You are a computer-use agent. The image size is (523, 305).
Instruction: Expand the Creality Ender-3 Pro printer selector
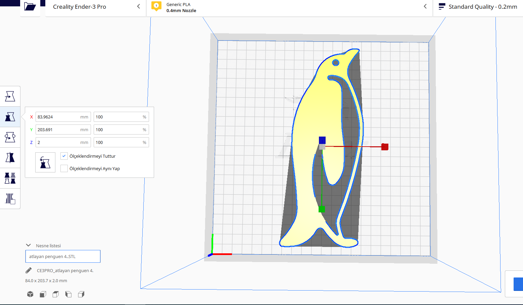pos(139,6)
